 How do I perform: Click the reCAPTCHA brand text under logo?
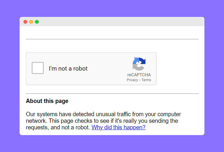click(x=139, y=75)
